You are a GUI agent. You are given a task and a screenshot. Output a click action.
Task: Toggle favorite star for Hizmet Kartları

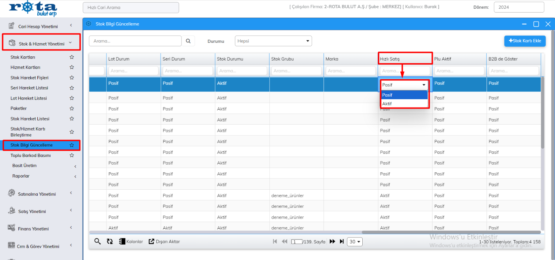click(x=72, y=67)
